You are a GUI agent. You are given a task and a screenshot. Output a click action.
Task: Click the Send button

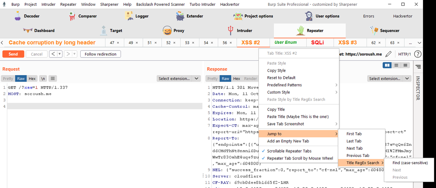(x=13, y=54)
